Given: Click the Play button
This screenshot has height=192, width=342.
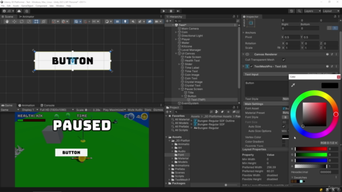Looking at the screenshot, I should click(x=164, y=11).
